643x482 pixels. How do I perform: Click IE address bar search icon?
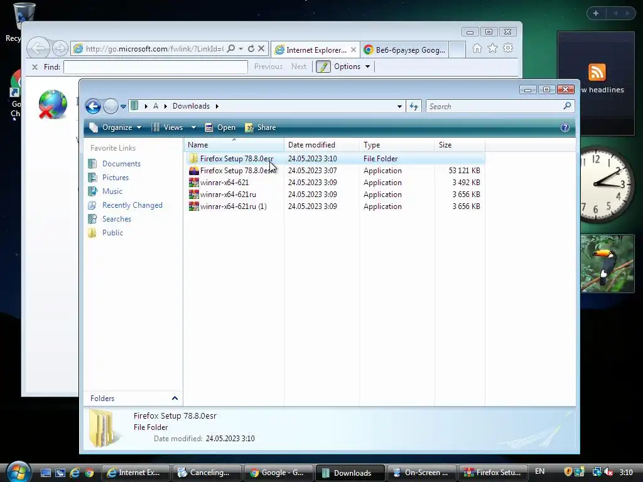(231, 48)
